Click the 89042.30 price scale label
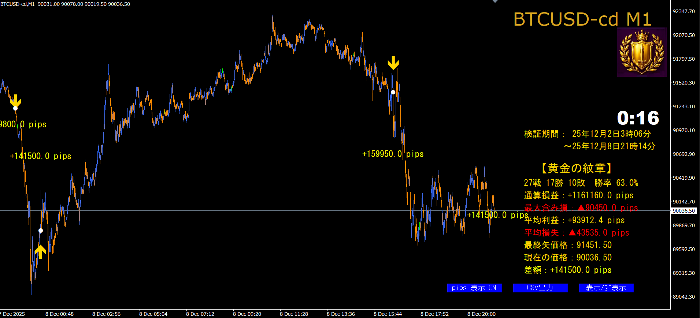 [x=684, y=297]
